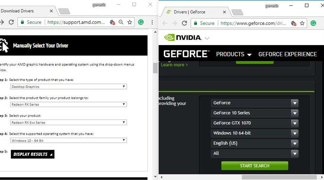Click the AMD page vertical scrollbar thumb
The width and height of the screenshot is (324, 180).
click(x=155, y=68)
